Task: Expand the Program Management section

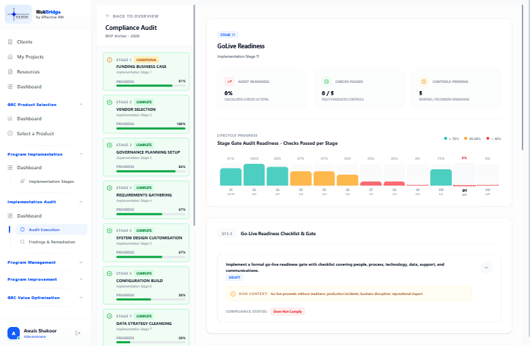Action: (x=81, y=262)
